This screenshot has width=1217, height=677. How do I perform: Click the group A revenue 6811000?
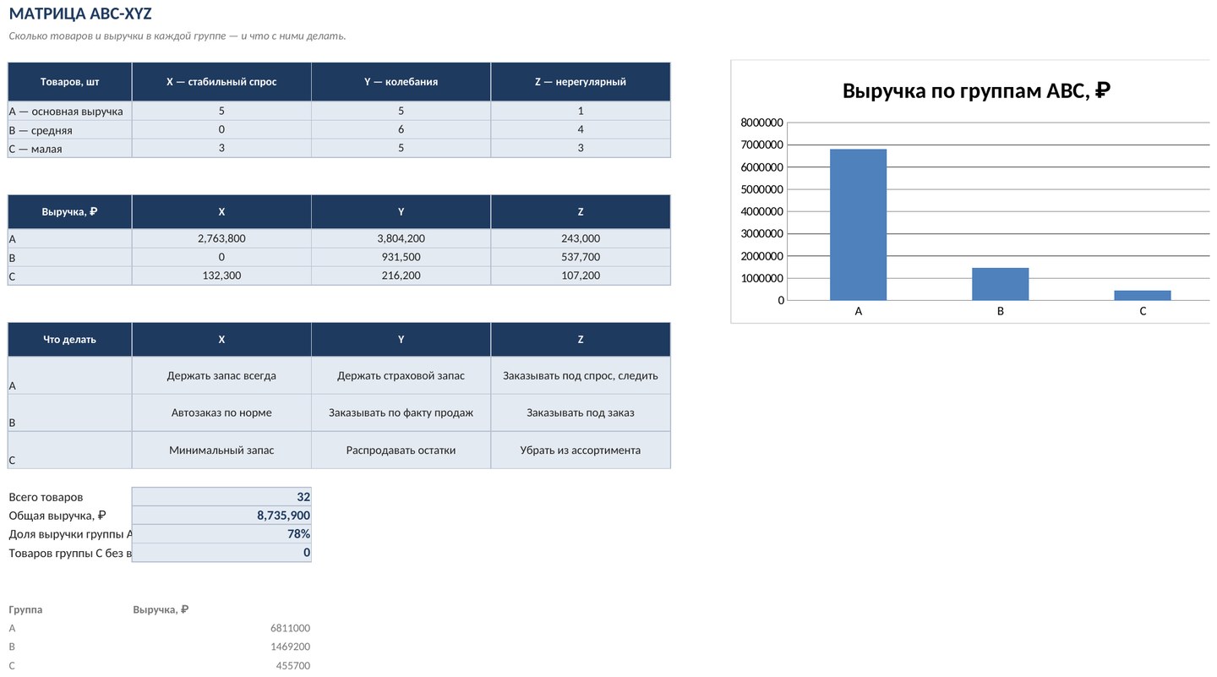(290, 628)
